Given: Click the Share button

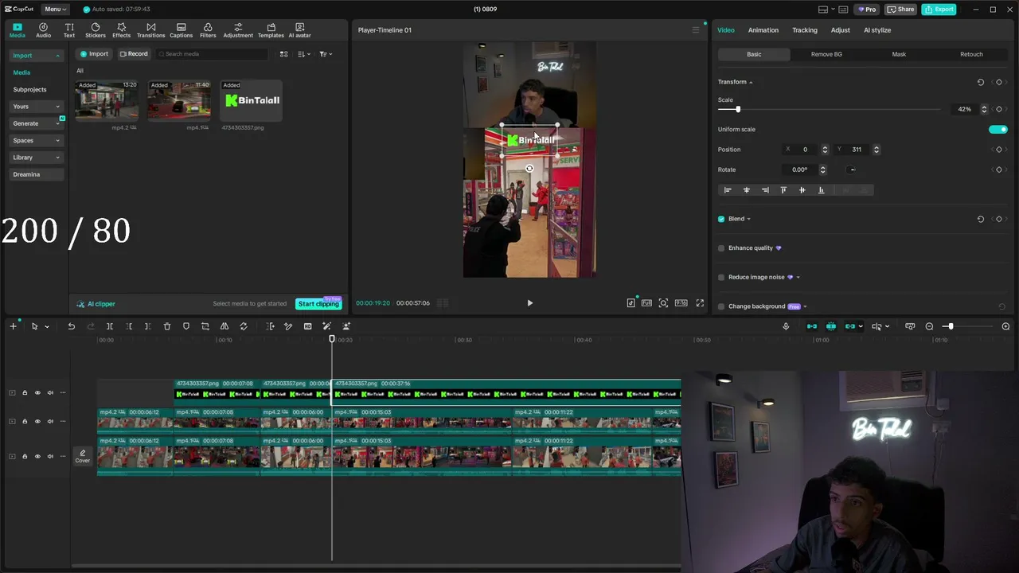Looking at the screenshot, I should click(901, 9).
